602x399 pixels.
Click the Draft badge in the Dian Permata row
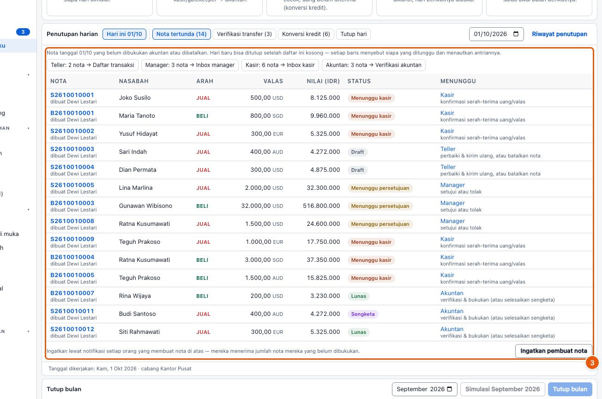coord(358,170)
